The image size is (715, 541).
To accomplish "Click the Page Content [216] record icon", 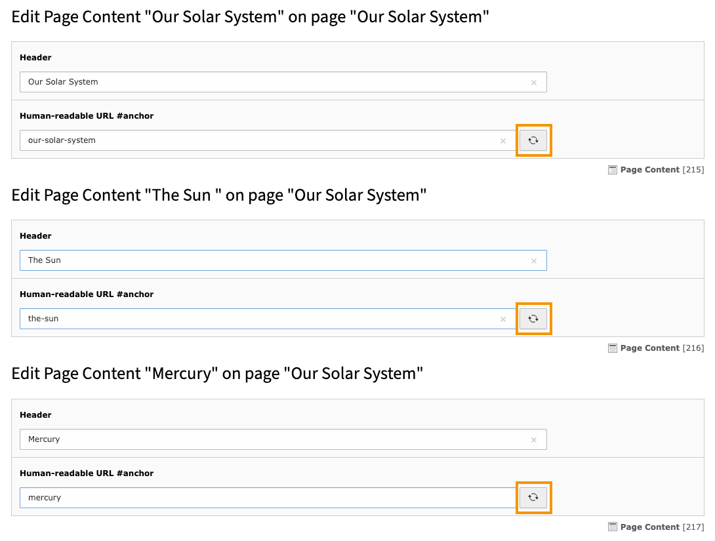I will [x=613, y=348].
